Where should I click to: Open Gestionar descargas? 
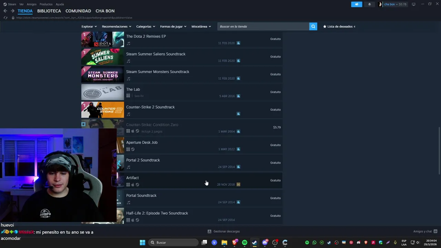pos(224,231)
